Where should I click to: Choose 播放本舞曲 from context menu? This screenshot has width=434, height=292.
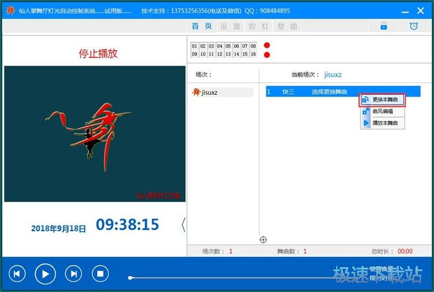382,123
